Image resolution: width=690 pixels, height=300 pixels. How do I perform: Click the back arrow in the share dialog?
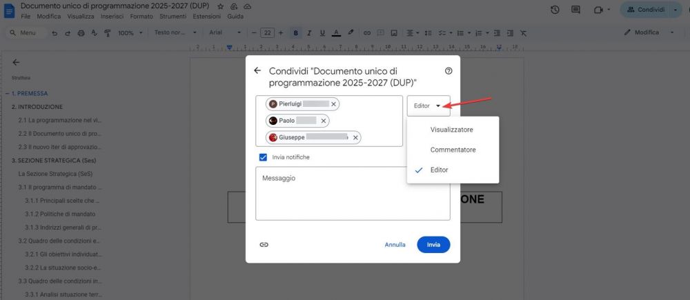coord(257,70)
